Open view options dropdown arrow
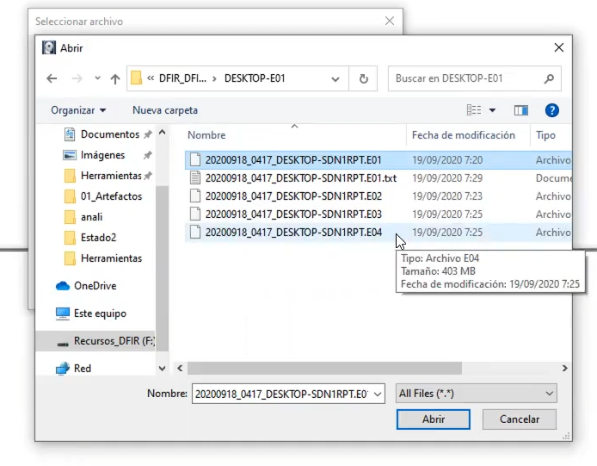Image resolution: width=597 pixels, height=466 pixels. [x=492, y=110]
